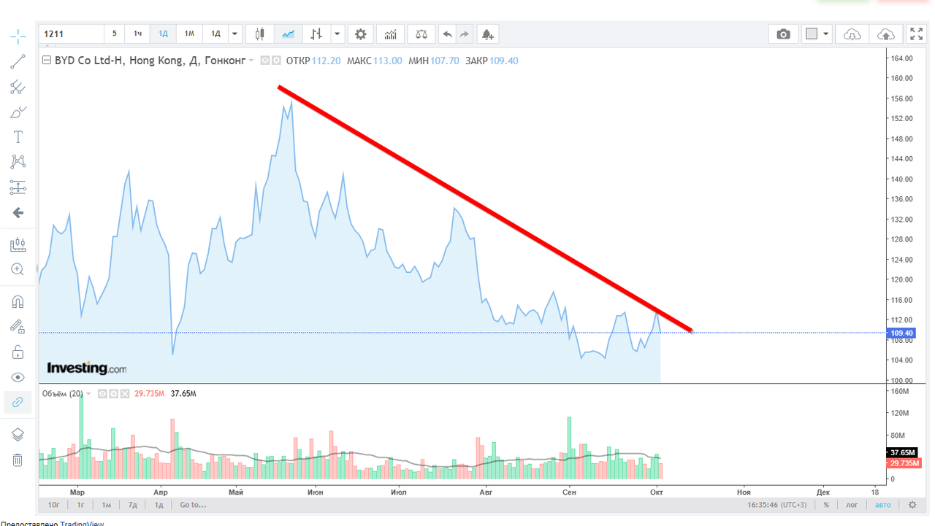The image size is (935, 526).
Task: Select the trend line drawing tool
Action: click(18, 62)
